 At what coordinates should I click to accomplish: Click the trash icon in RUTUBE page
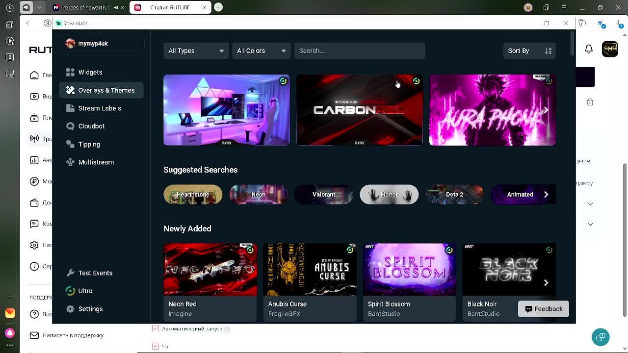(x=590, y=102)
